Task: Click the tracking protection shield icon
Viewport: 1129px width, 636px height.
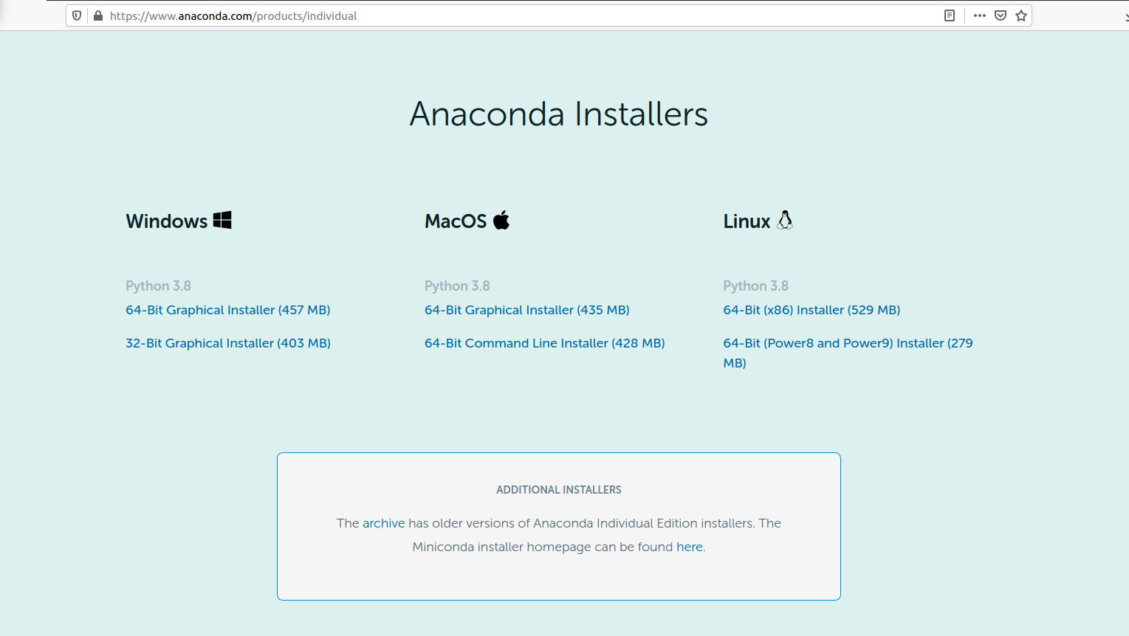Action: pyautogui.click(x=77, y=15)
